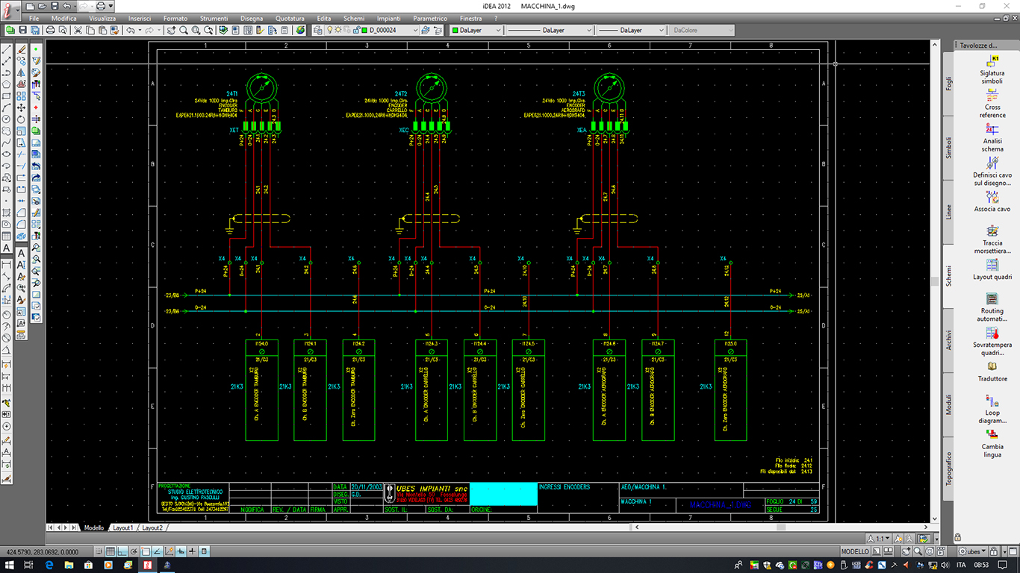The height and width of the screenshot is (573, 1020).
Task: Toggle Snap mode in status bar
Action: pyautogui.click(x=98, y=551)
